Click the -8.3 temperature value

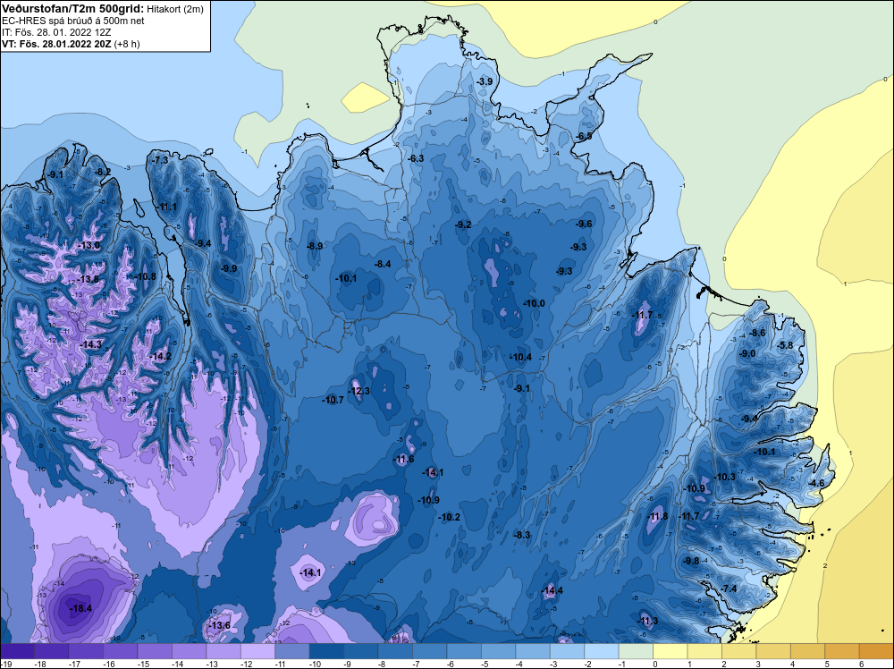point(522,535)
